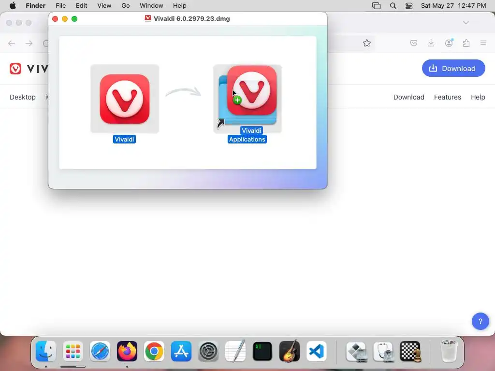
Task: Open Visual Studio Code from the Dock
Action: pyautogui.click(x=317, y=351)
